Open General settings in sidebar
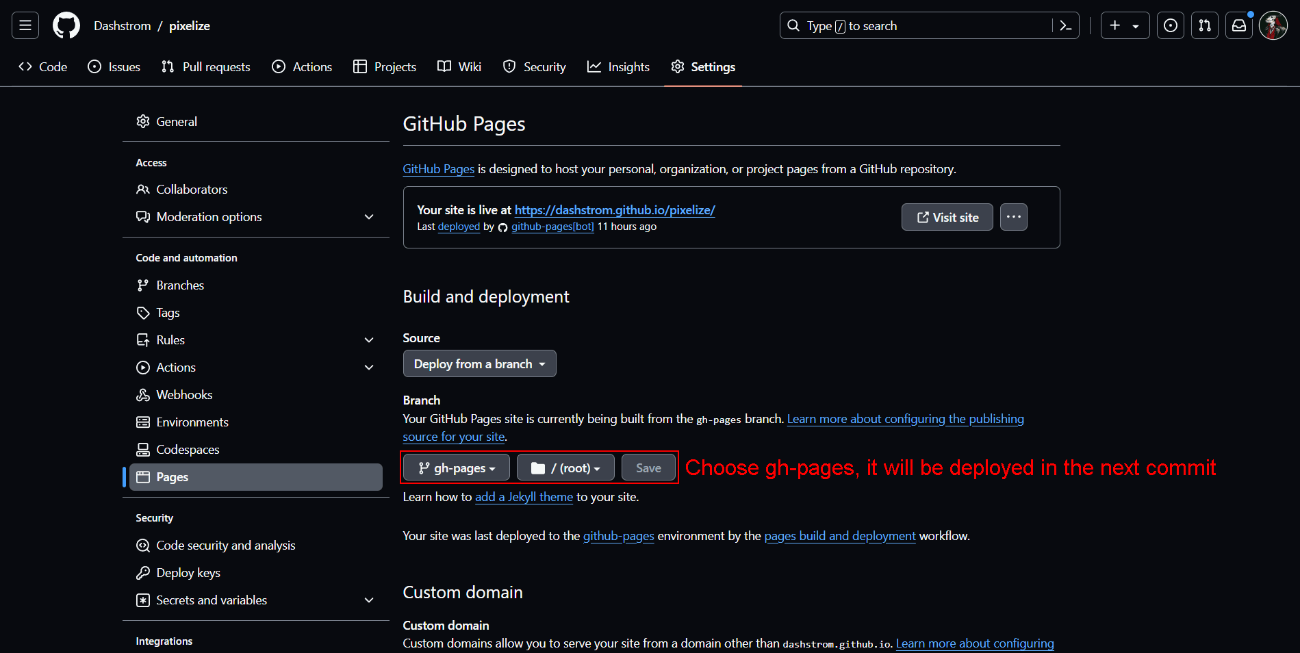 (256, 121)
